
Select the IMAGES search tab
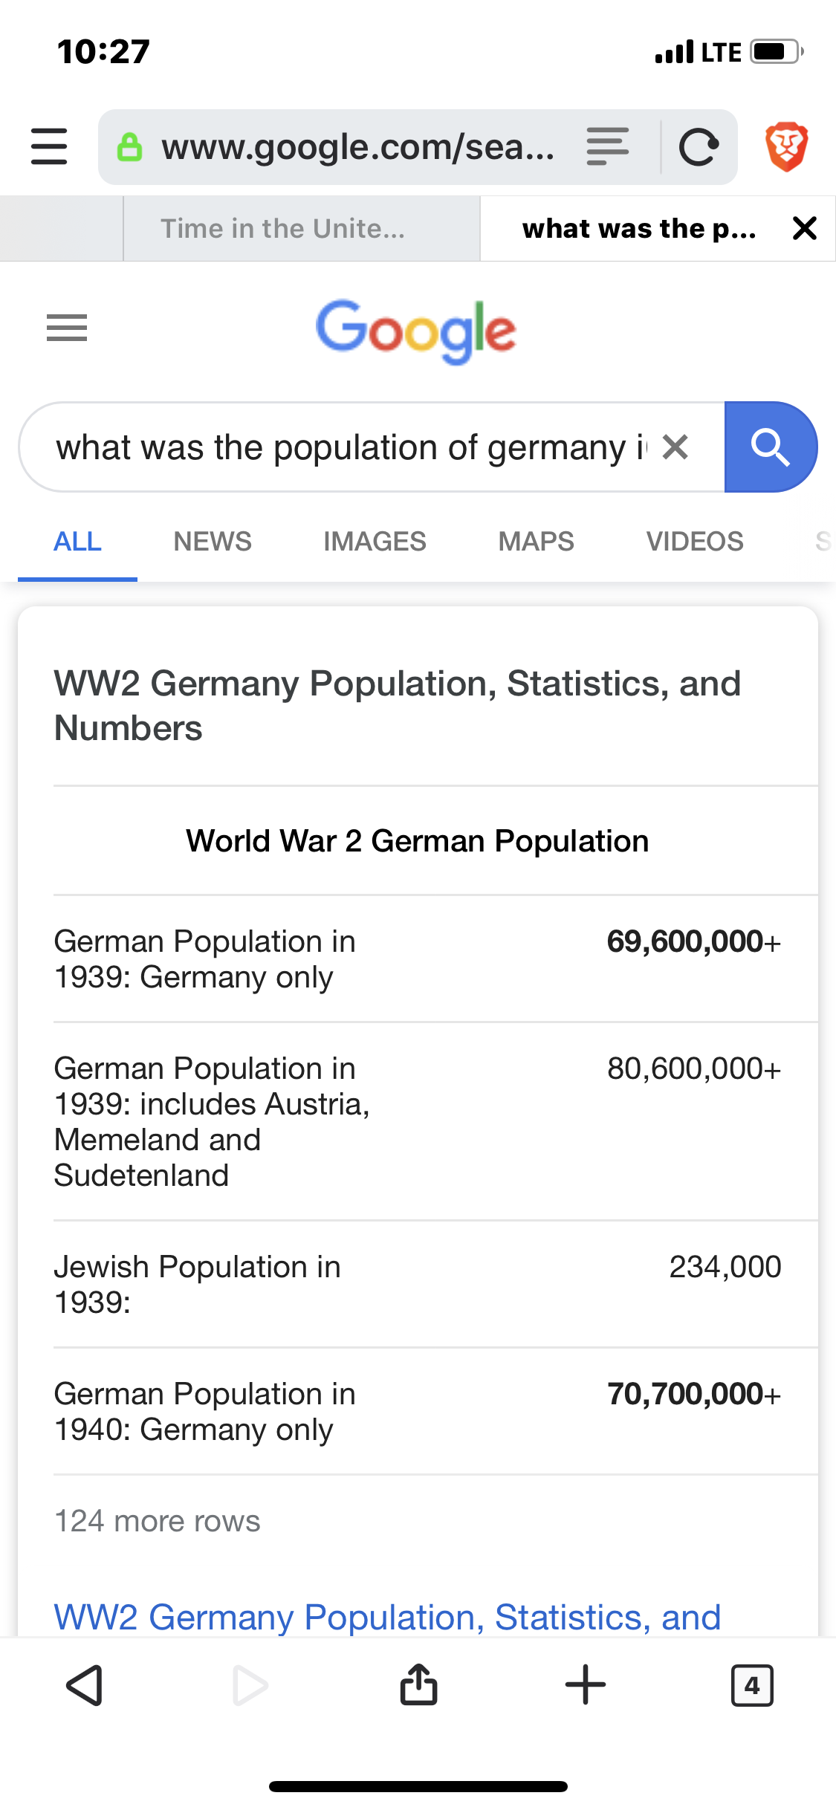pos(375,542)
